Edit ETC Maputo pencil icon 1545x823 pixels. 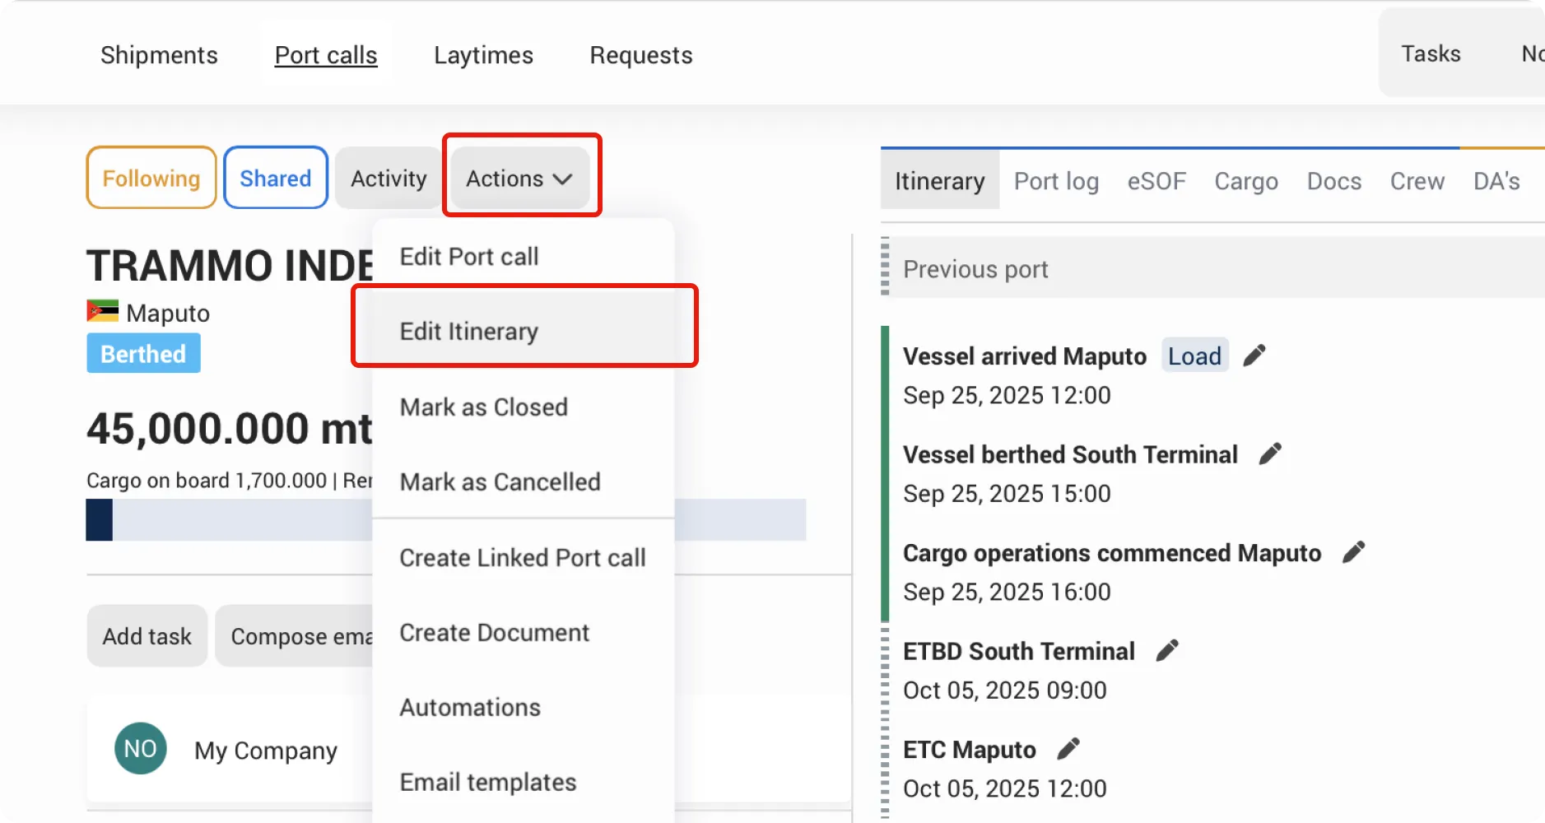[x=1068, y=749]
